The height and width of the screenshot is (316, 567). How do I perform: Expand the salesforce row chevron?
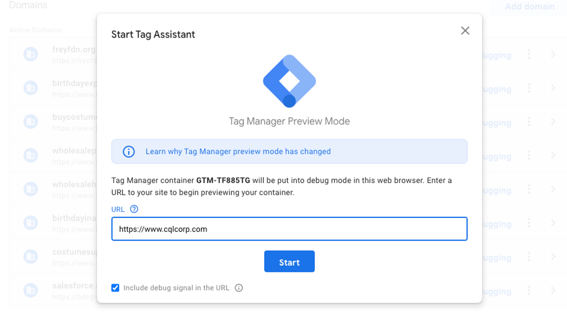pyautogui.click(x=553, y=290)
